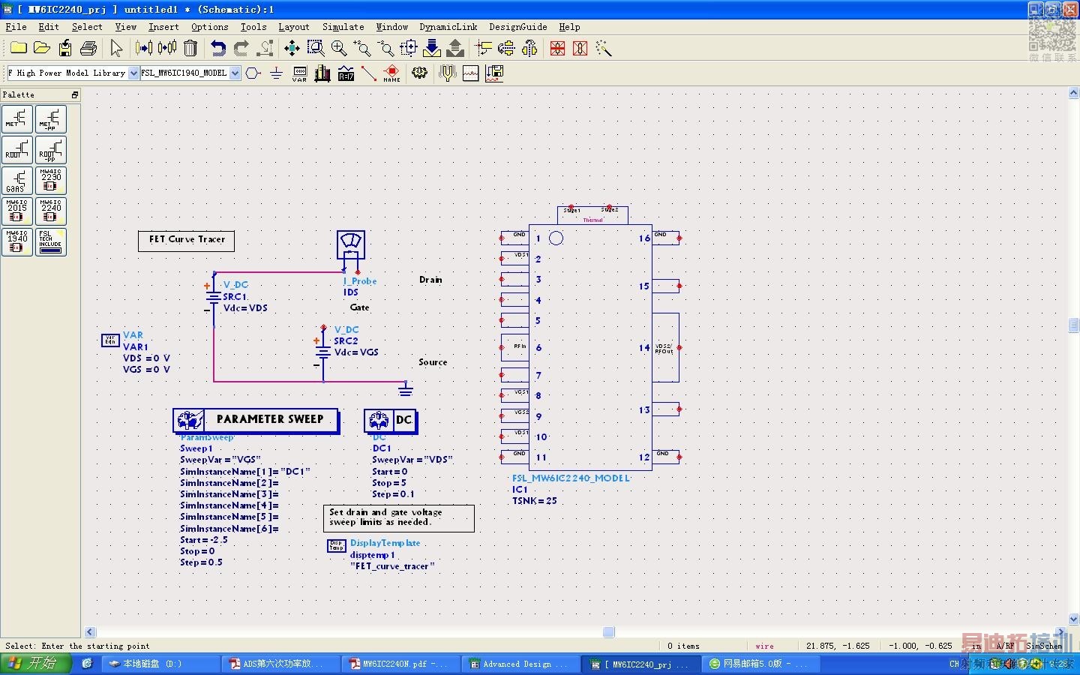Click the Windows Start button
This screenshot has height=675, width=1080.
point(36,664)
